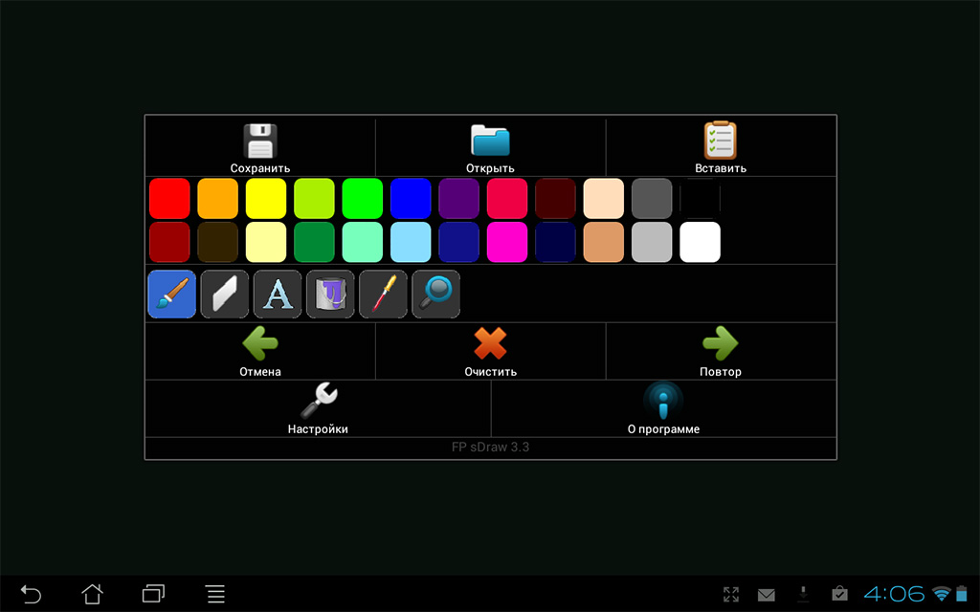Pick the bright green color swatch
The width and height of the screenshot is (980, 612).
click(x=363, y=199)
